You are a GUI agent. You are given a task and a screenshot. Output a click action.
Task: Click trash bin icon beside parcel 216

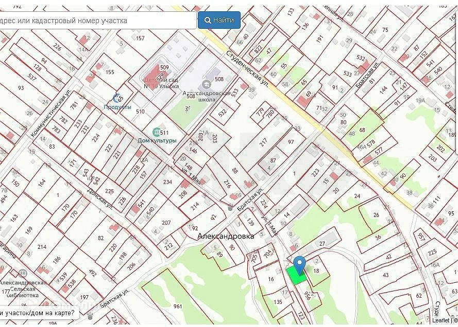pyautogui.click(x=230, y=207)
